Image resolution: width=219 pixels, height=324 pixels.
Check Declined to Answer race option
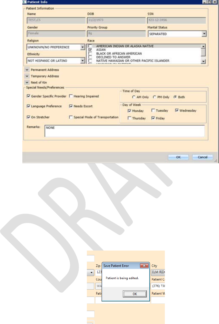pyautogui.click(x=90, y=57)
